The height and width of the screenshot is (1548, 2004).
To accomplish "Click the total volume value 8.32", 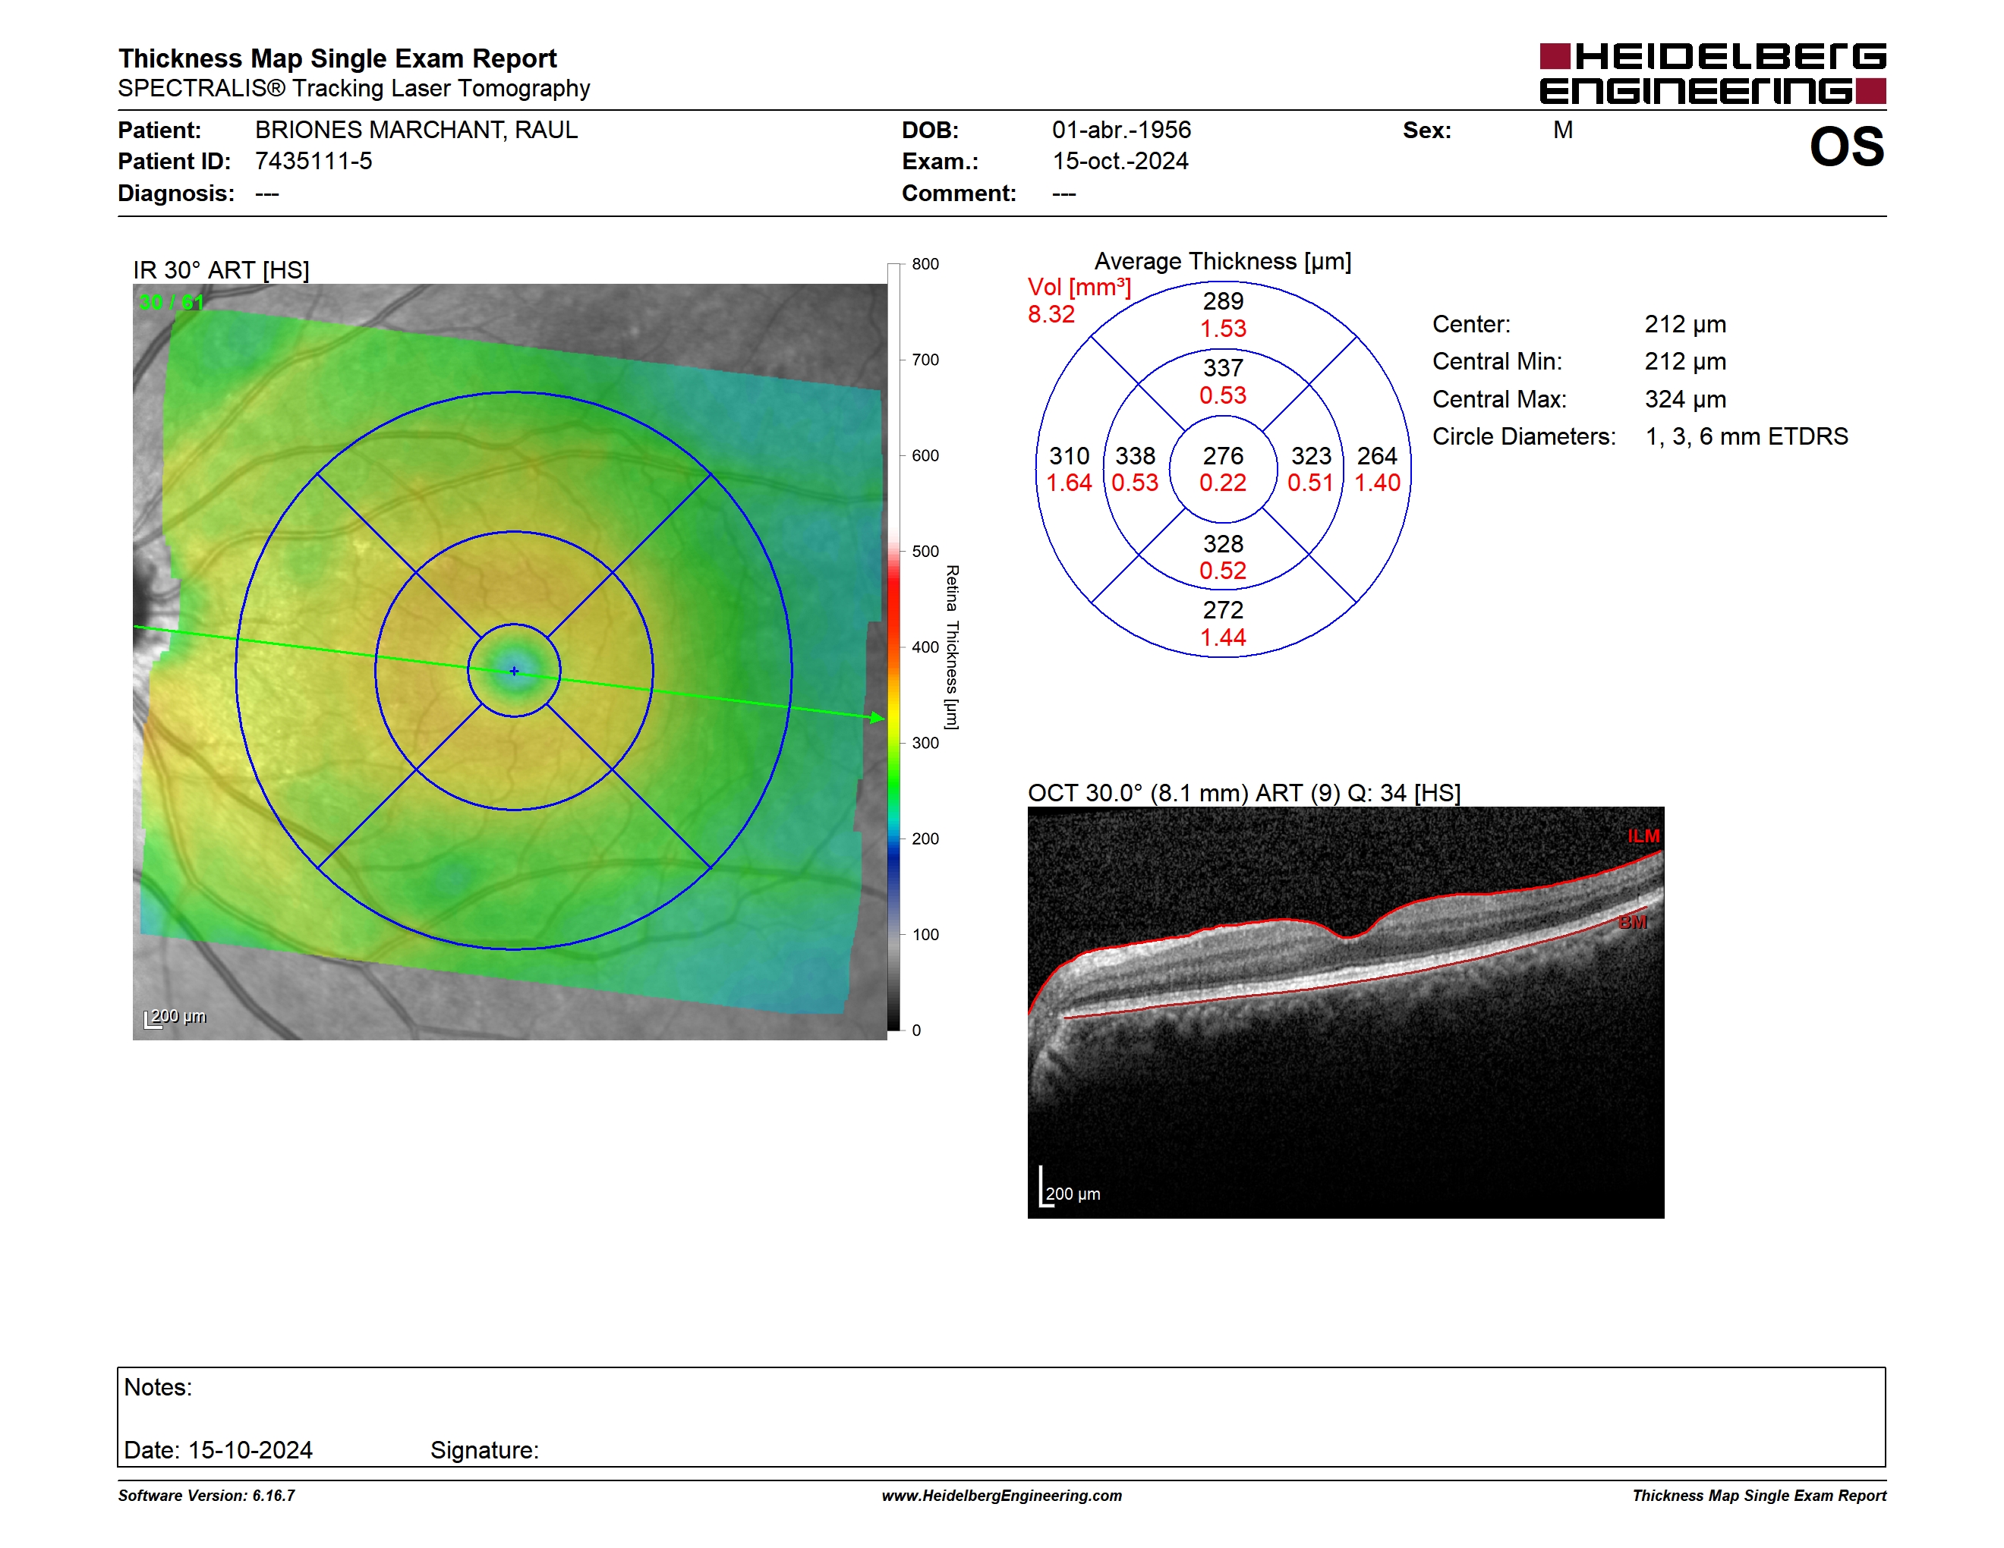I will 1051,315.
